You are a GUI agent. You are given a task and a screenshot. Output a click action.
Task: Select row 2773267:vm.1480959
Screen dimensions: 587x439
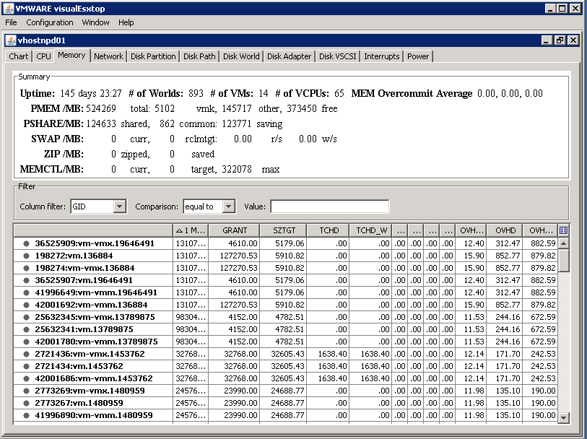[285, 403]
